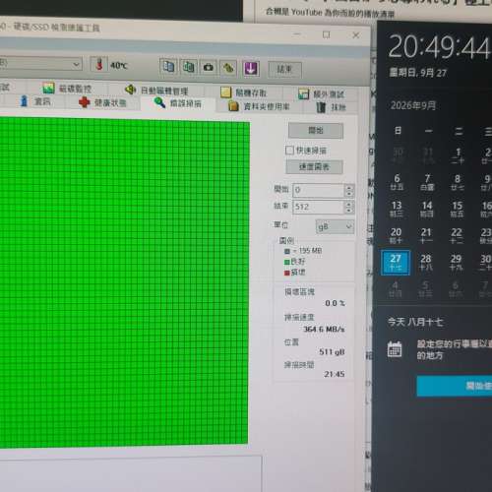Click the camera save screenshot icon
The height and width of the screenshot is (492, 492).
[x=209, y=68]
